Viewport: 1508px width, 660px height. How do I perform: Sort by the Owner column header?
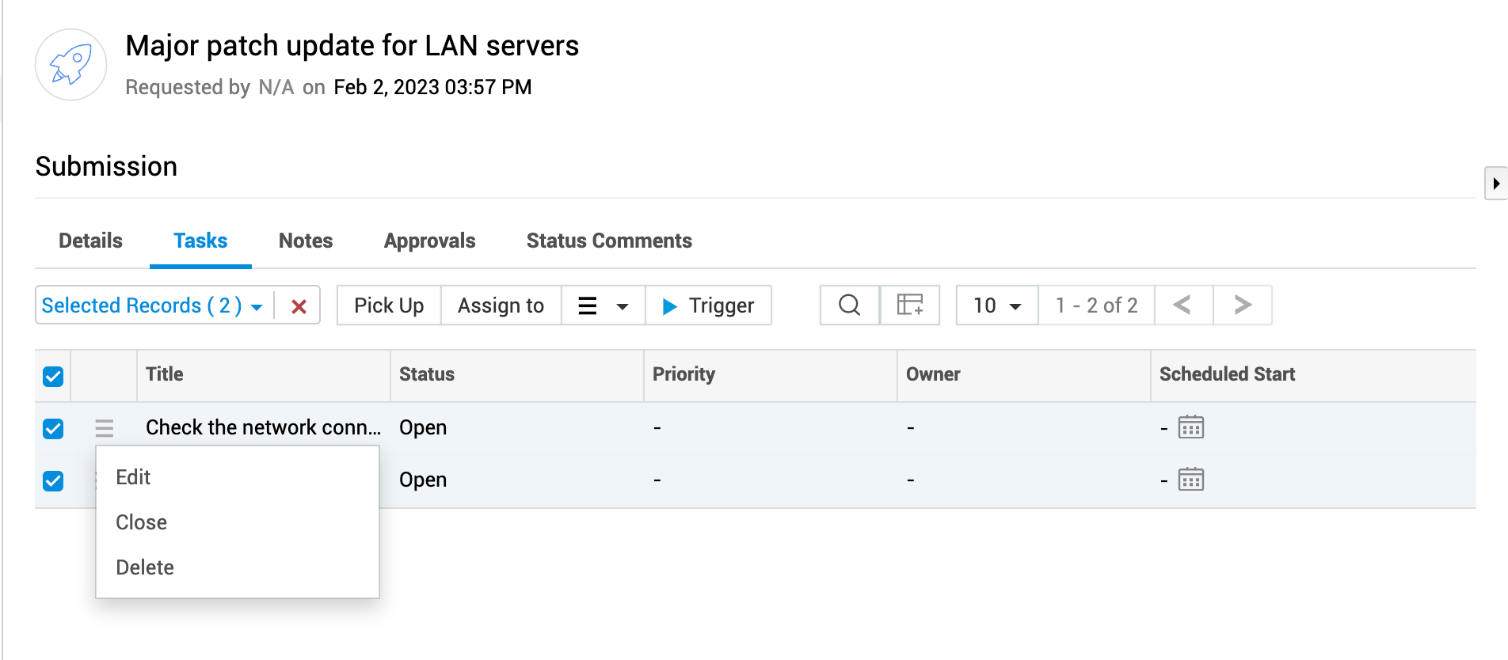tap(933, 374)
